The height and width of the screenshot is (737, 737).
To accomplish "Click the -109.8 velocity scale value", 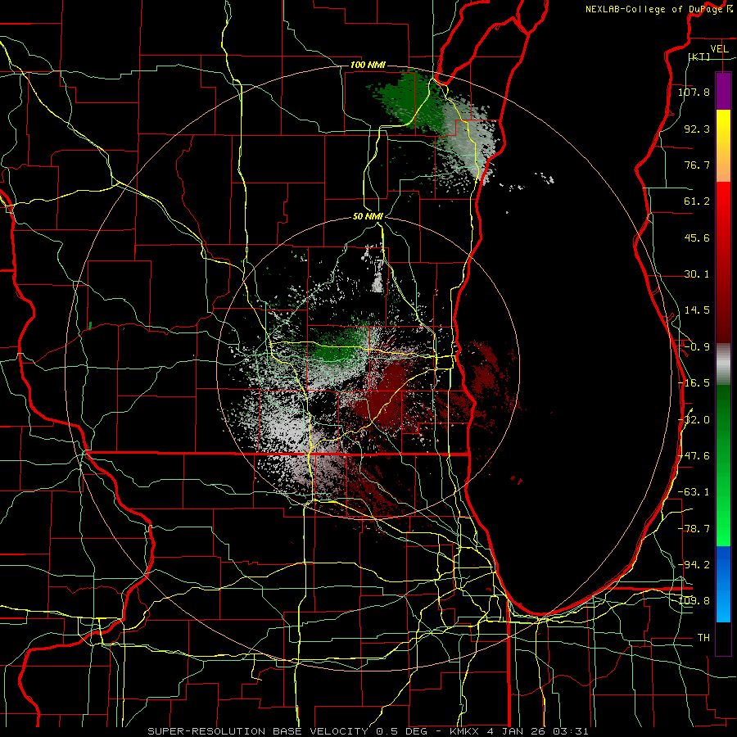I will 694,601.
